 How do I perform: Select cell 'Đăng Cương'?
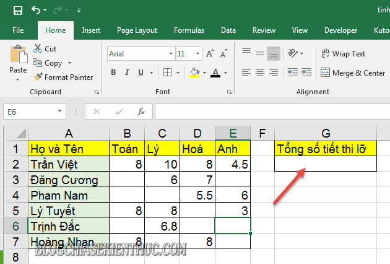pos(69,179)
